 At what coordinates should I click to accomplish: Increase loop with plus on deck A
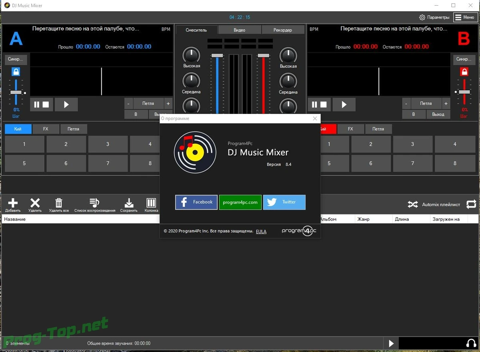tap(168, 103)
